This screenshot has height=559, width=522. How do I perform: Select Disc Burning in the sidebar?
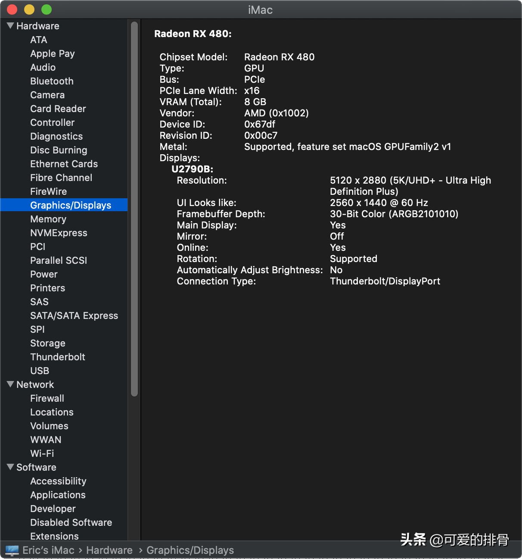point(59,150)
